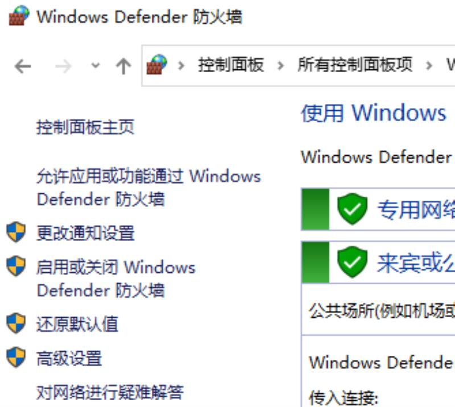Expand the chevron after 控制面板 breadcrumb
Viewport: 455px width, 407px height.
pyautogui.click(x=280, y=66)
